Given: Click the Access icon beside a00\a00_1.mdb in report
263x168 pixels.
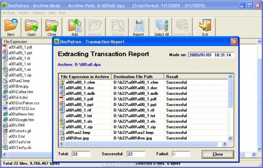Looking at the screenshot, I should 62,93.
